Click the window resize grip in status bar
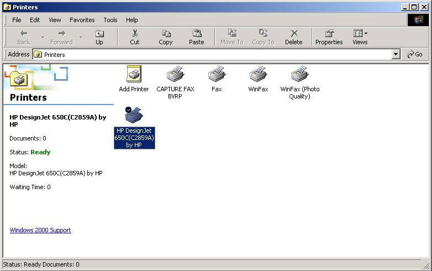The width and height of the screenshot is (432, 271). point(426,265)
